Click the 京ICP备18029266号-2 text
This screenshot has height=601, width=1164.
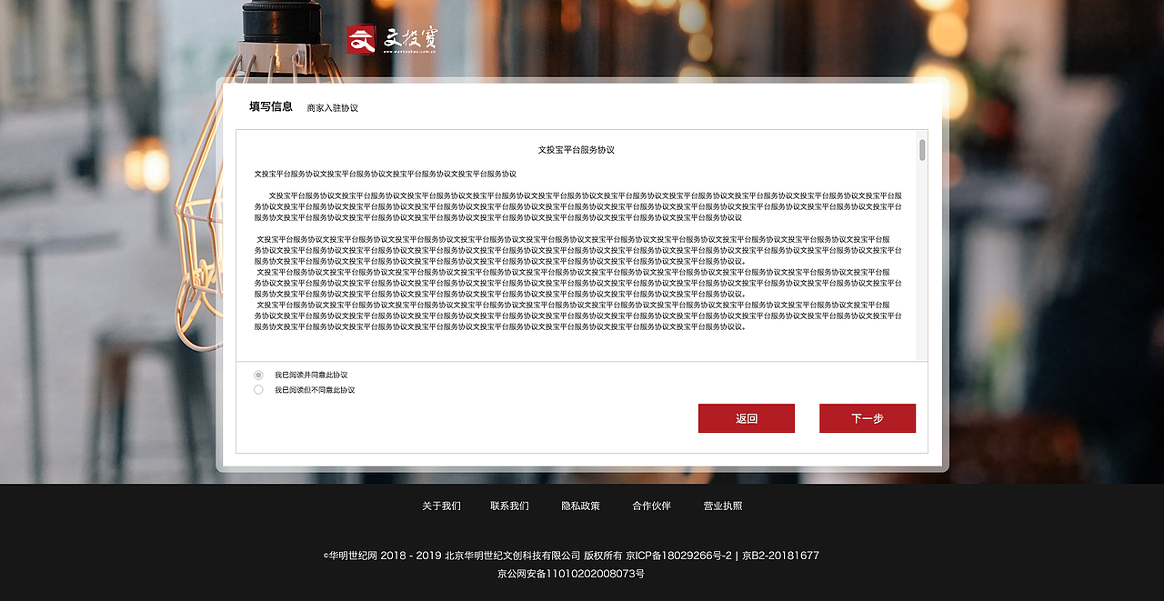click(678, 556)
